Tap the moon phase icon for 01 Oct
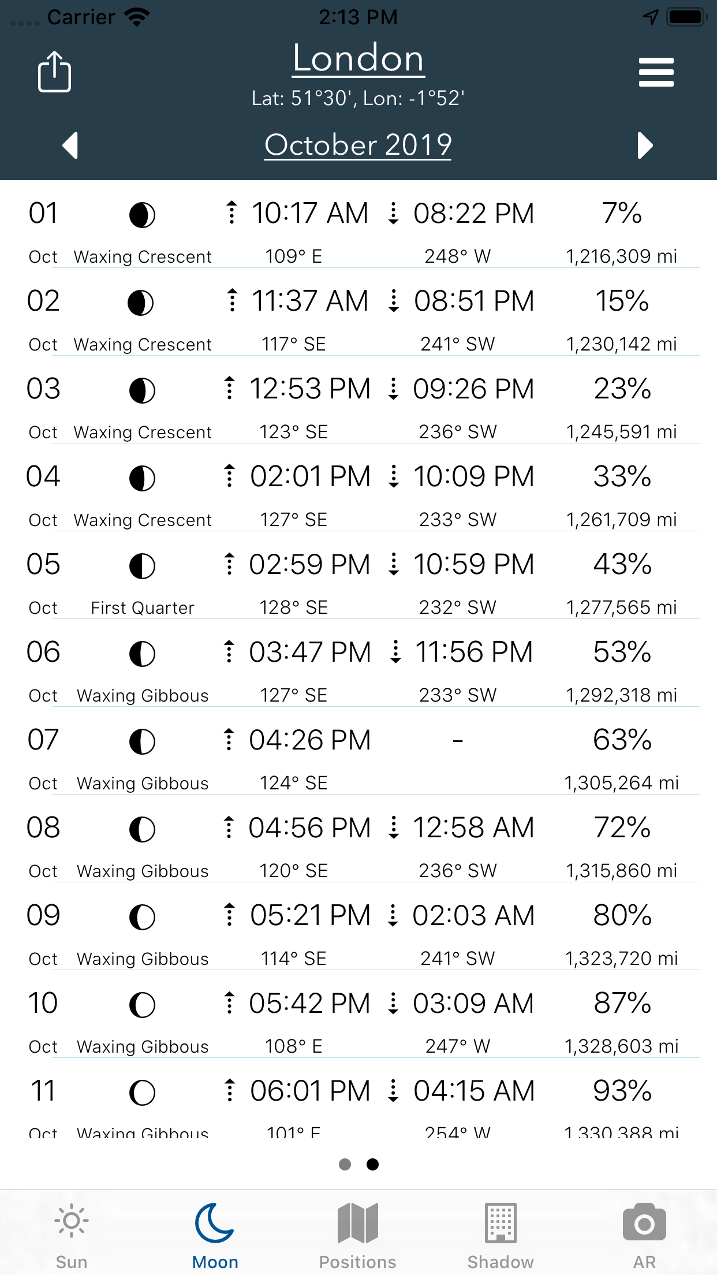Screen dimensions: 717x1275 (142, 215)
